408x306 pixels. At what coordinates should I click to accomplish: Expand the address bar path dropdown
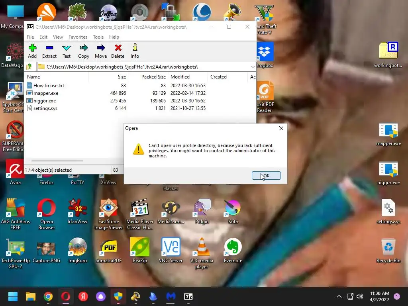pos(253,67)
